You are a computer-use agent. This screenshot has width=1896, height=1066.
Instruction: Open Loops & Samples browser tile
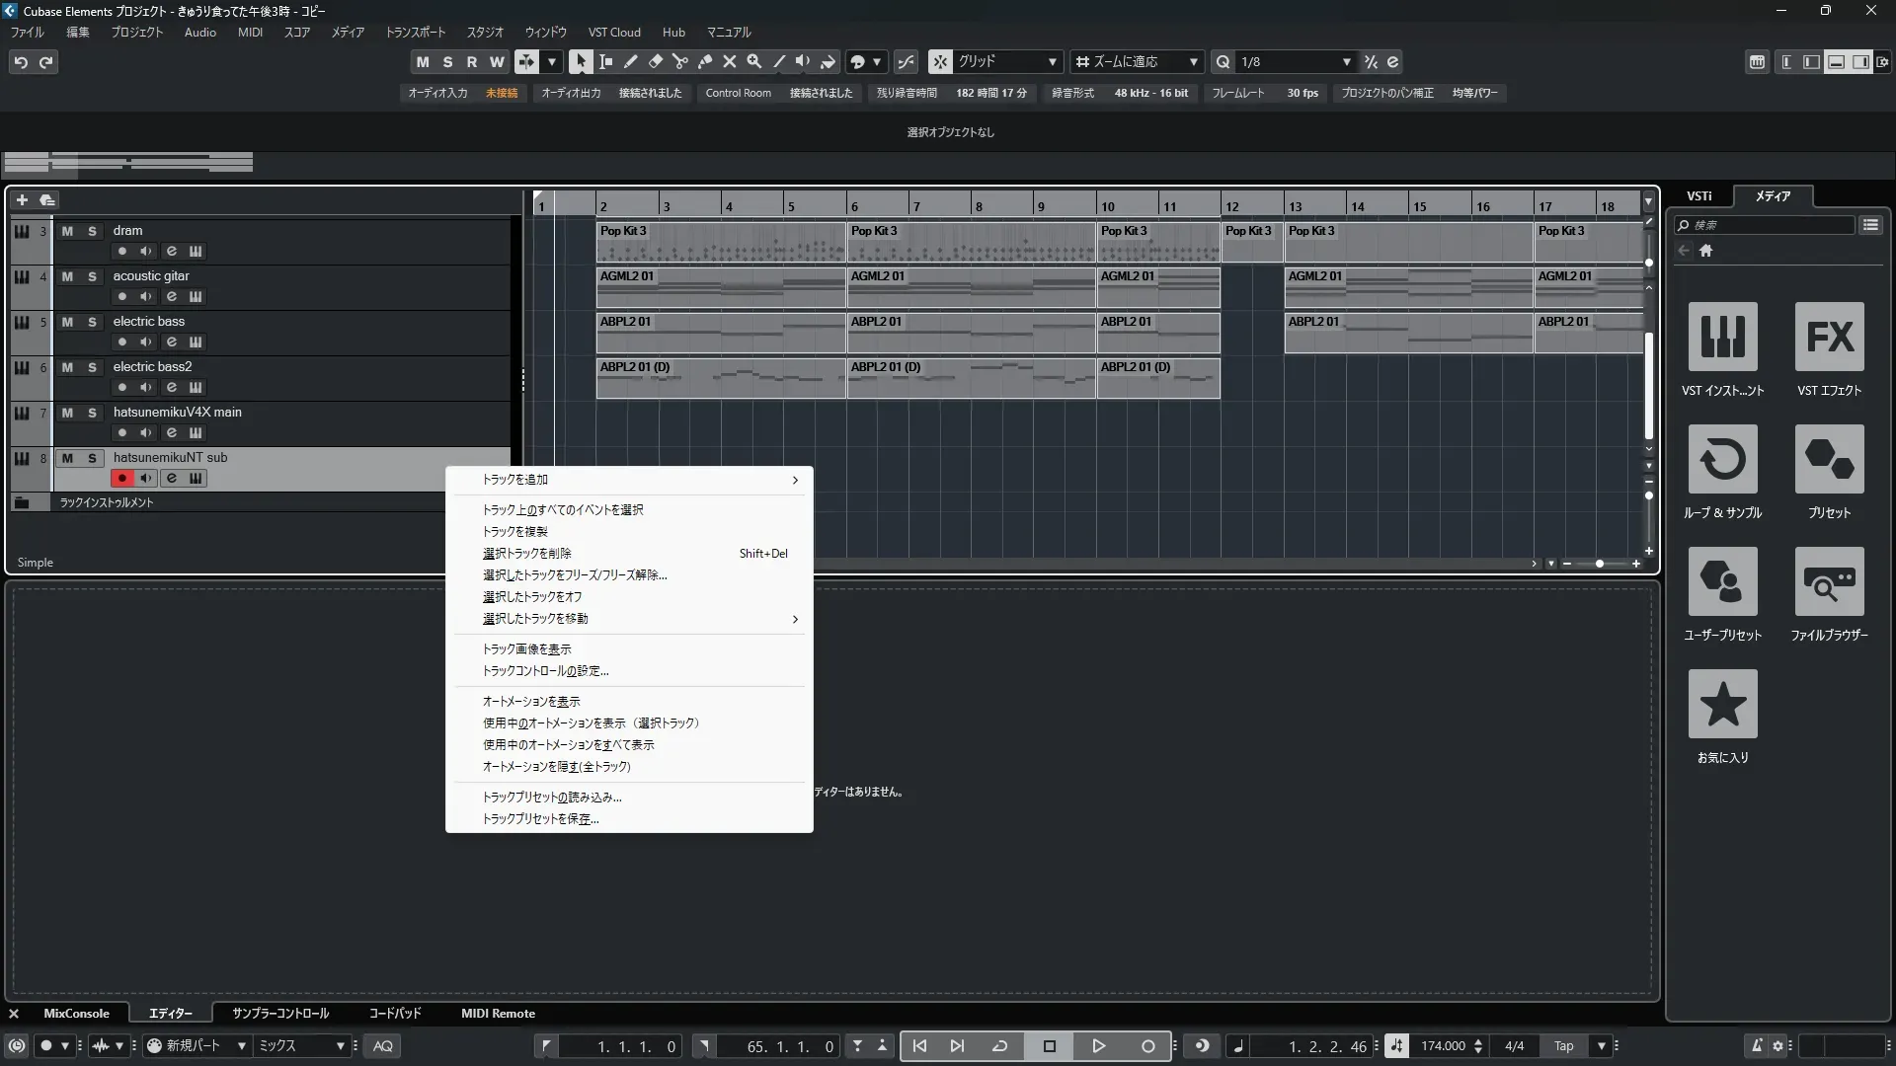tap(1722, 460)
